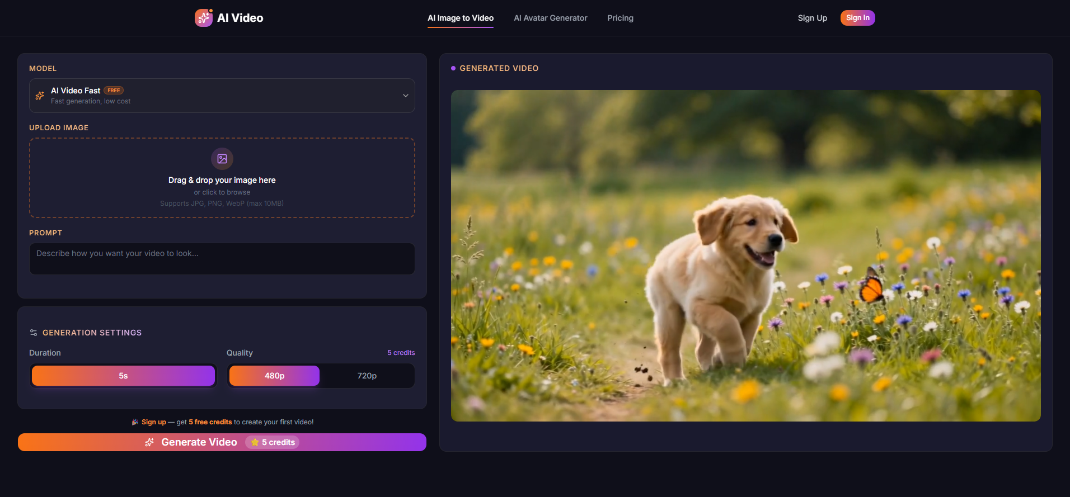This screenshot has width=1070, height=497.
Task: Open the AI Image to Video tab
Action: coord(460,18)
